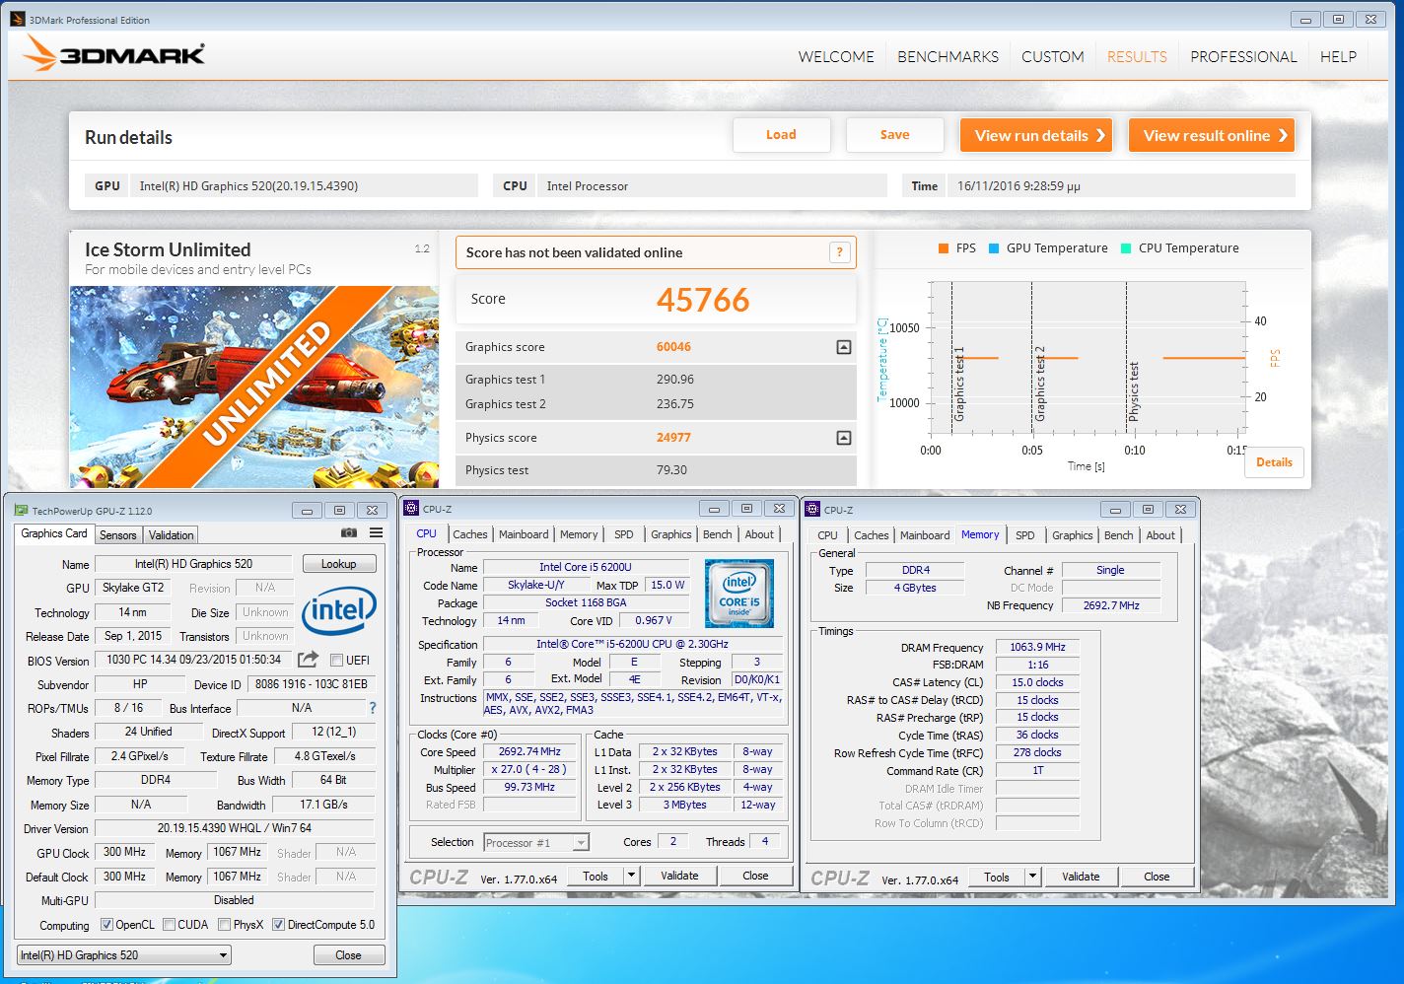Open About tab in CPU-Z Memory window
The width and height of the screenshot is (1404, 984).
pos(1160,535)
